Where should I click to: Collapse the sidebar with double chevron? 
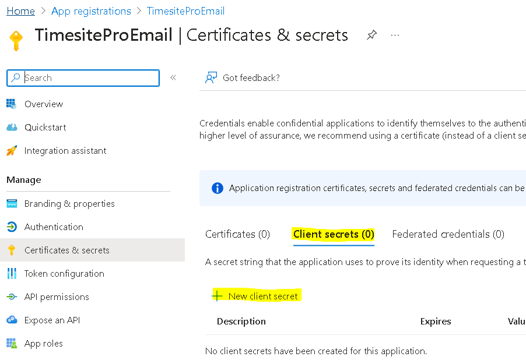coord(173,78)
